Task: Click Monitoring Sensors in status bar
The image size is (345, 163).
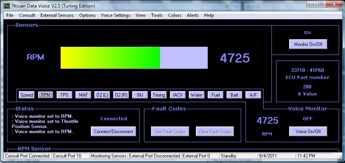Action: (109, 156)
